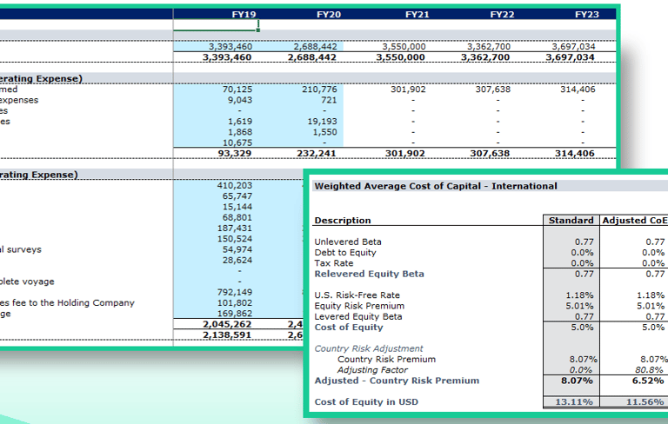
Task: Select the FY19 column header
Action: 244,15
